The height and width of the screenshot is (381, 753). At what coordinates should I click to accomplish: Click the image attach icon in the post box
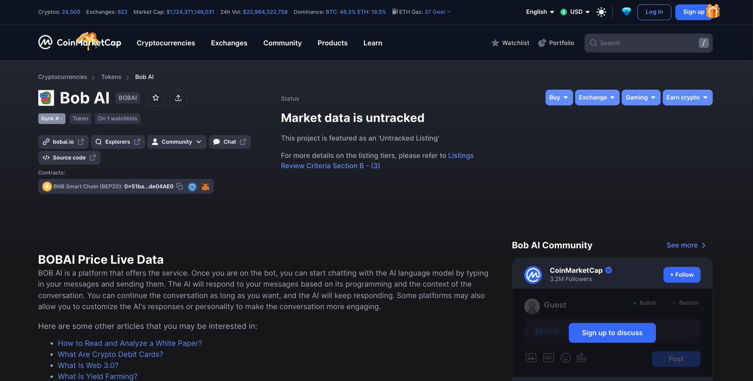click(x=531, y=358)
